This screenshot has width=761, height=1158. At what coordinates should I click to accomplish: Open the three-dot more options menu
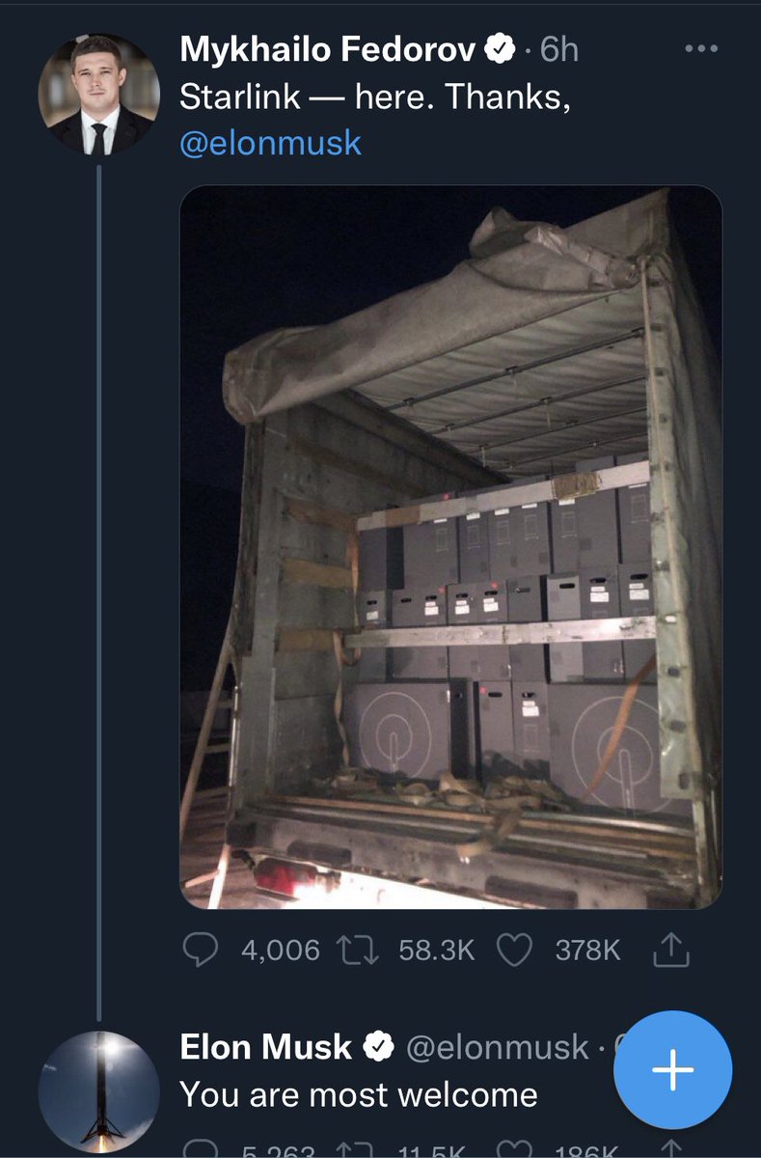click(701, 48)
